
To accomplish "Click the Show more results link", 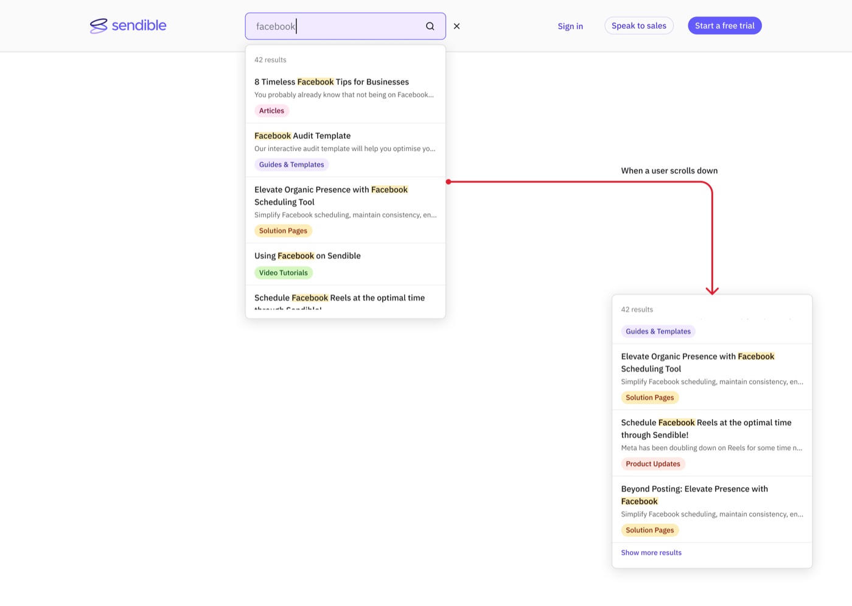I will pos(651,553).
